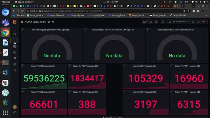Reload the page in Chrome
Image resolution: width=210 pixels, height=118 pixels.
point(22,11)
